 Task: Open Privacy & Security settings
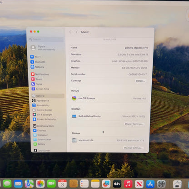pyautogui.click(x=45, y=119)
